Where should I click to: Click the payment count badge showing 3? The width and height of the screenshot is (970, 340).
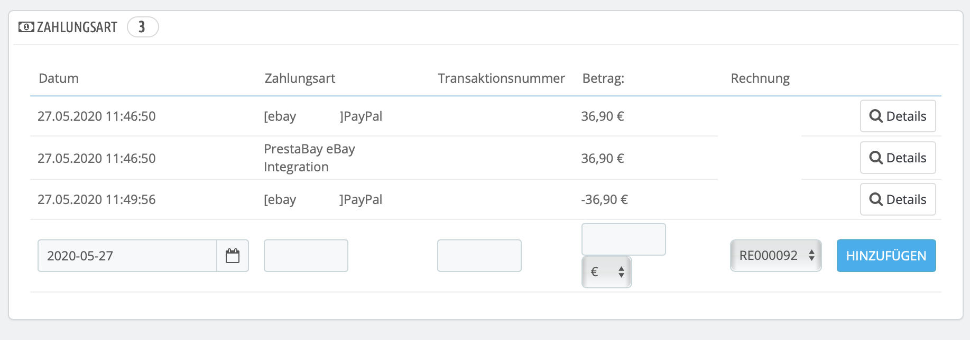[142, 27]
